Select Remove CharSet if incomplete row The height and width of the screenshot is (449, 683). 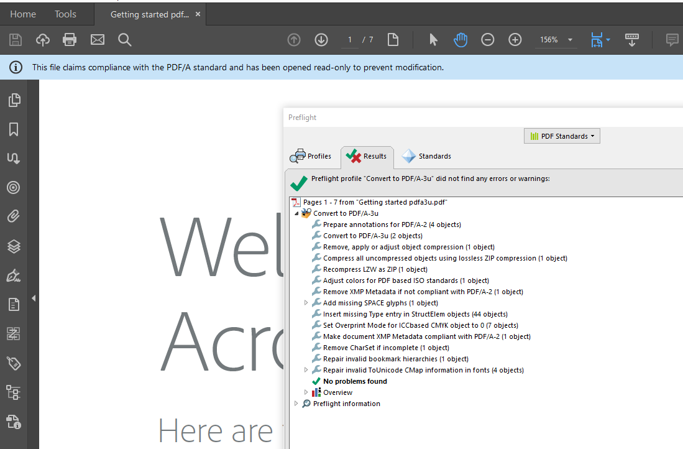[x=381, y=348]
